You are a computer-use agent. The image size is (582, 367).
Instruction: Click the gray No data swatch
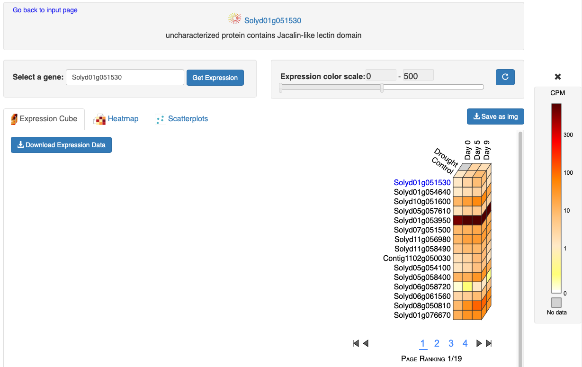556,303
